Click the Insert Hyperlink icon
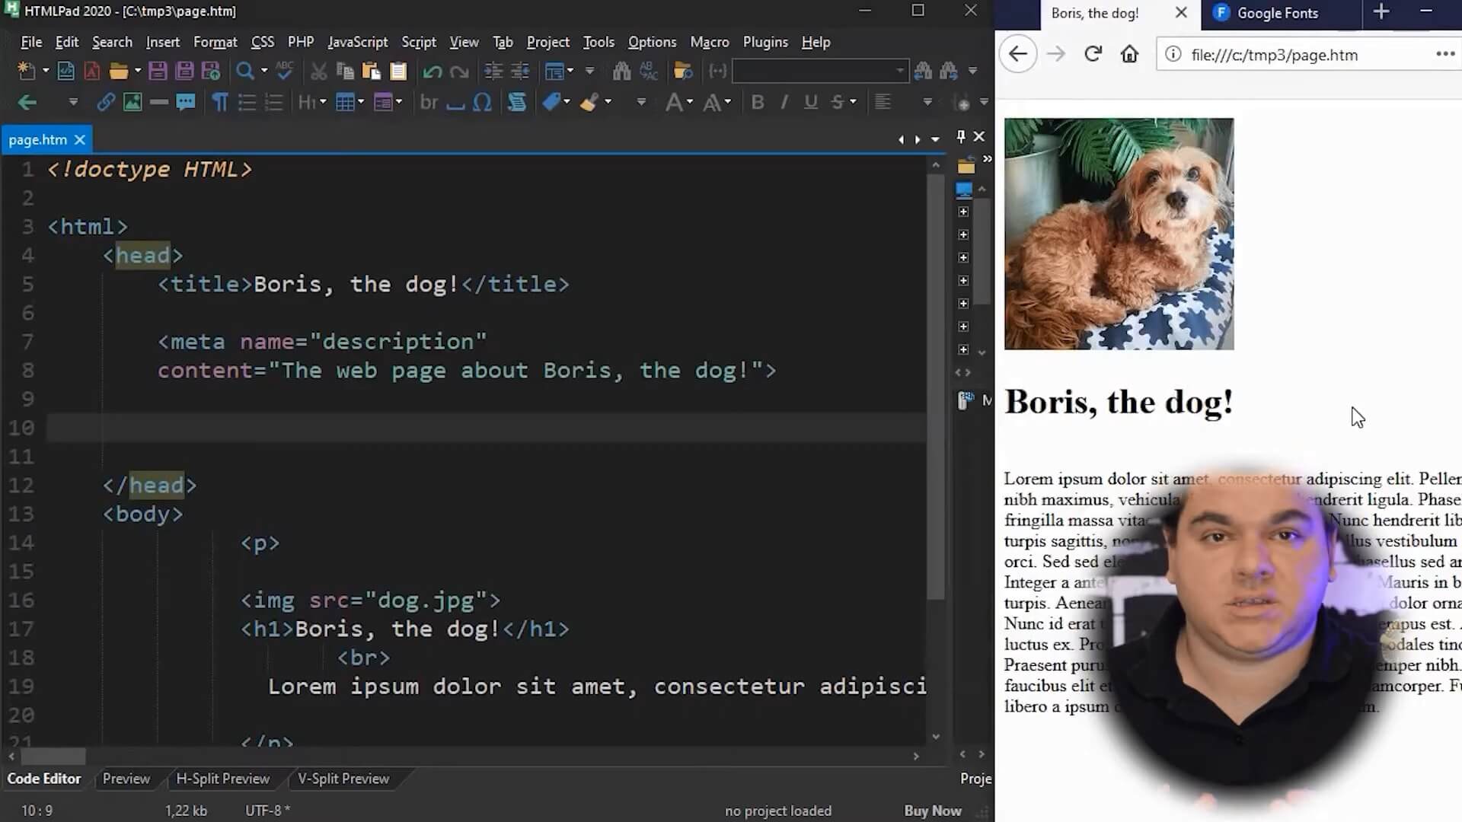 click(106, 102)
